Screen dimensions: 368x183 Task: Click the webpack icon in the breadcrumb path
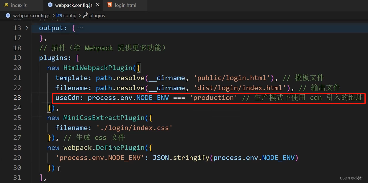click(x=8, y=15)
